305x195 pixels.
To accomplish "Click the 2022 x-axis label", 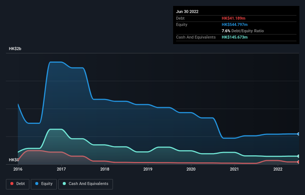I will (x=278, y=169).
